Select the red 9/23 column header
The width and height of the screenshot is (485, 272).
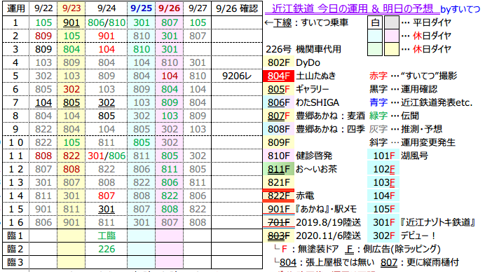[x=71, y=8]
